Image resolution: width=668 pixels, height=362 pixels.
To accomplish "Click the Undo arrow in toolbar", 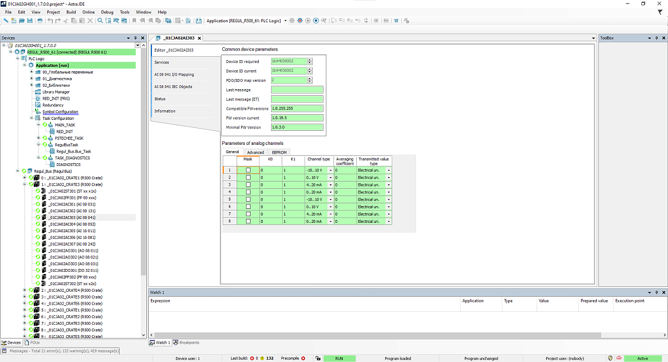I will click(x=50, y=21).
